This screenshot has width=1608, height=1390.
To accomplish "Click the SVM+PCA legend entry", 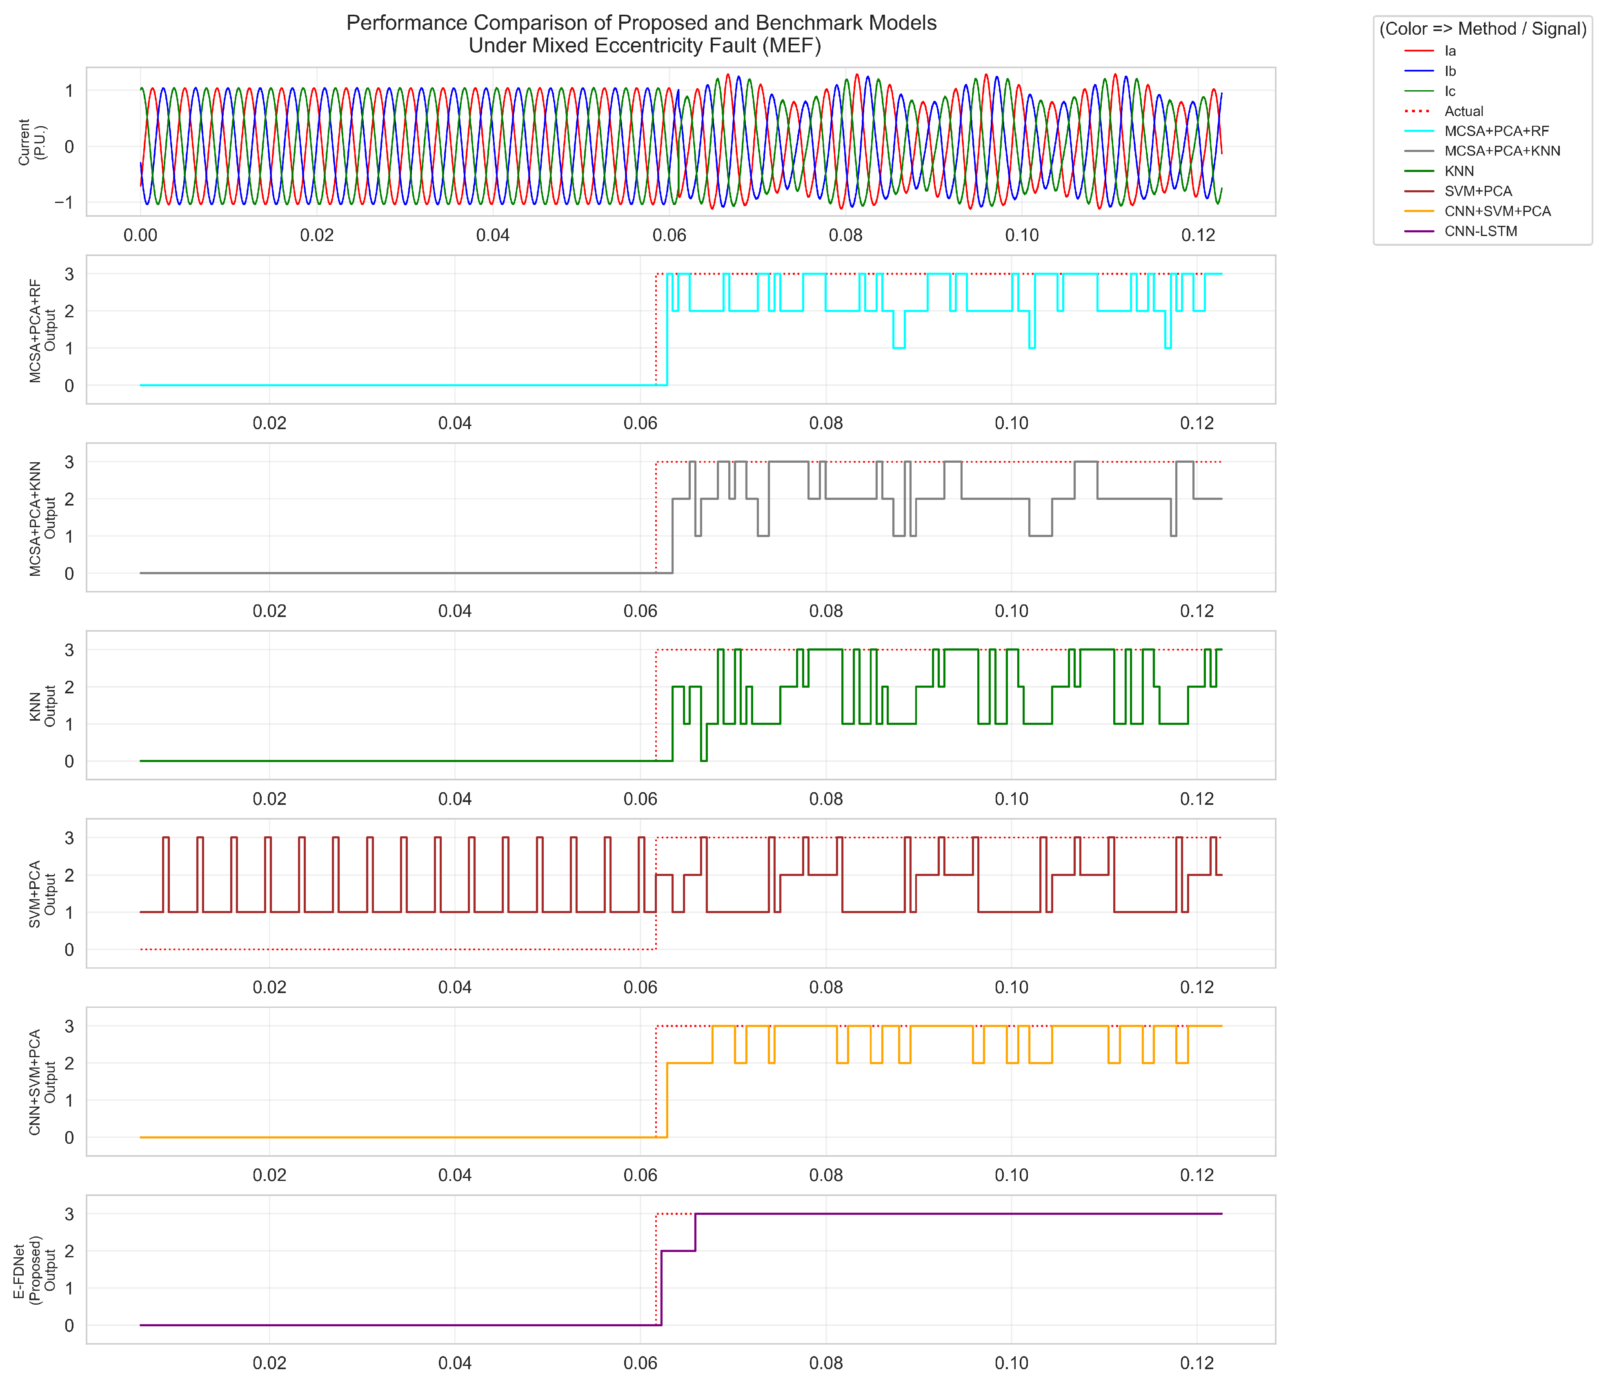I will pos(1478,192).
